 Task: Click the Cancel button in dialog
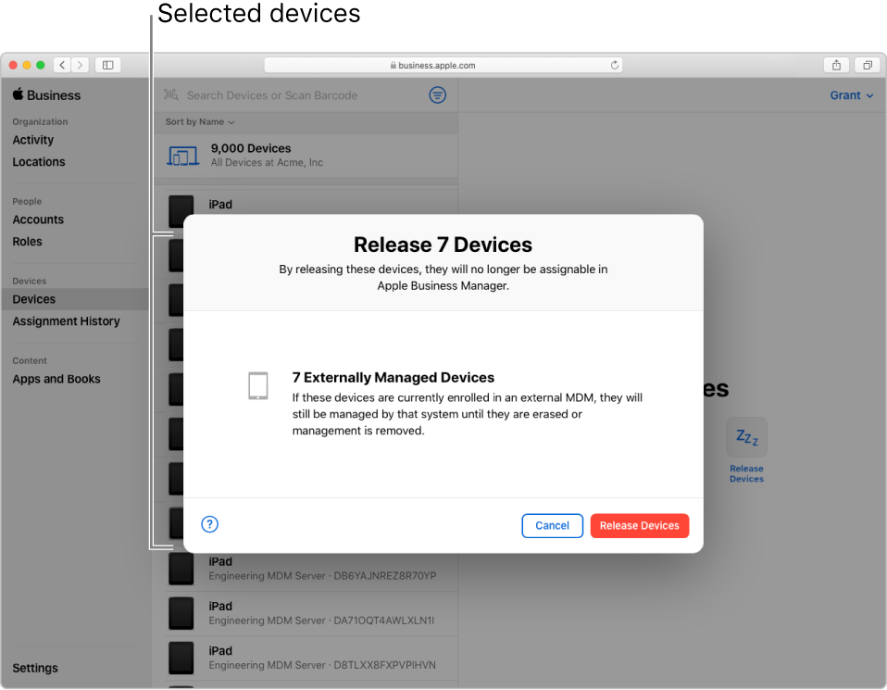(x=552, y=525)
